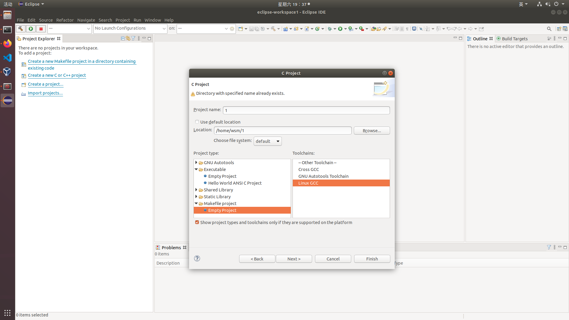Screen dimensions: 569x320
Task: Select GNU Autotools Toolchain entry
Action: click(341, 176)
